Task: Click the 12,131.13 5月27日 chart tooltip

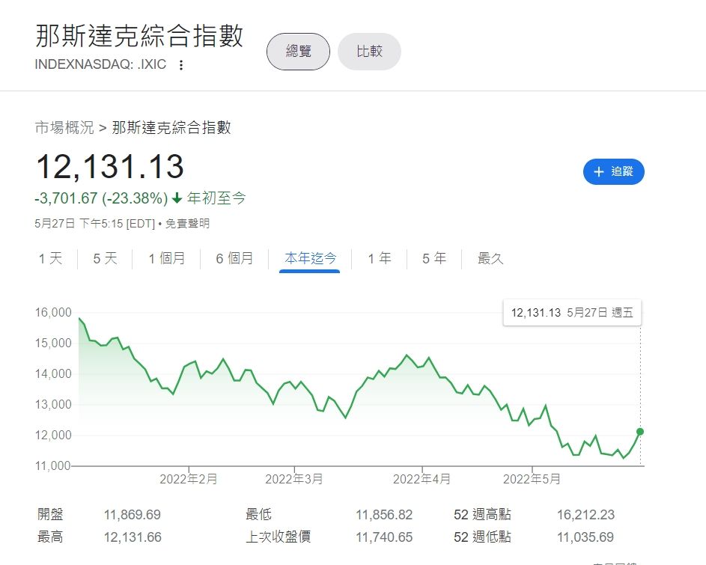Action: click(x=572, y=313)
